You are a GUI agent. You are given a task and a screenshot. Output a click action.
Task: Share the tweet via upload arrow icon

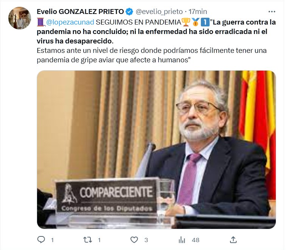tap(233, 240)
